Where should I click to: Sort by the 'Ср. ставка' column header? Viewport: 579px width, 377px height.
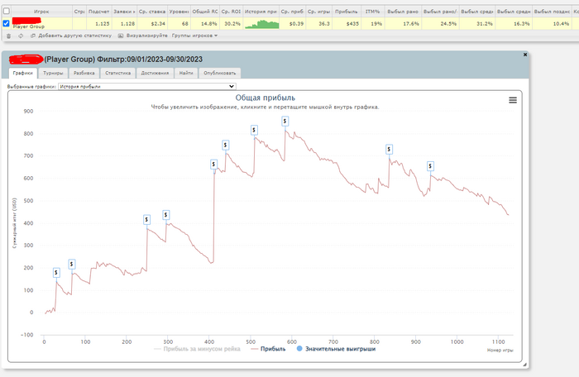pos(152,12)
